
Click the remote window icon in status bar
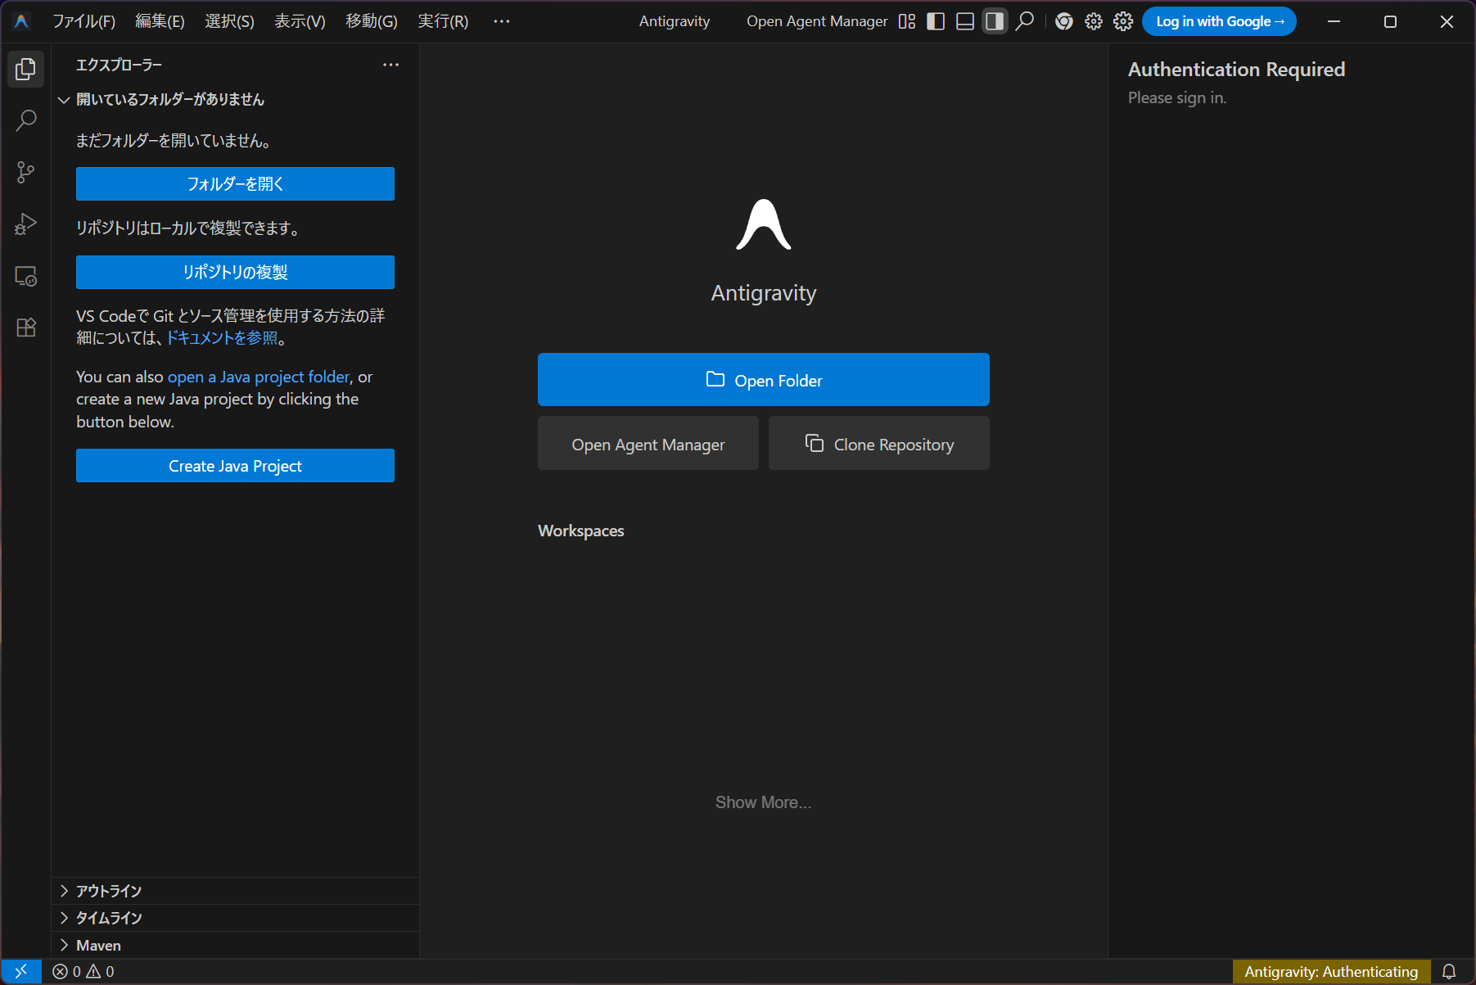pos(21,972)
